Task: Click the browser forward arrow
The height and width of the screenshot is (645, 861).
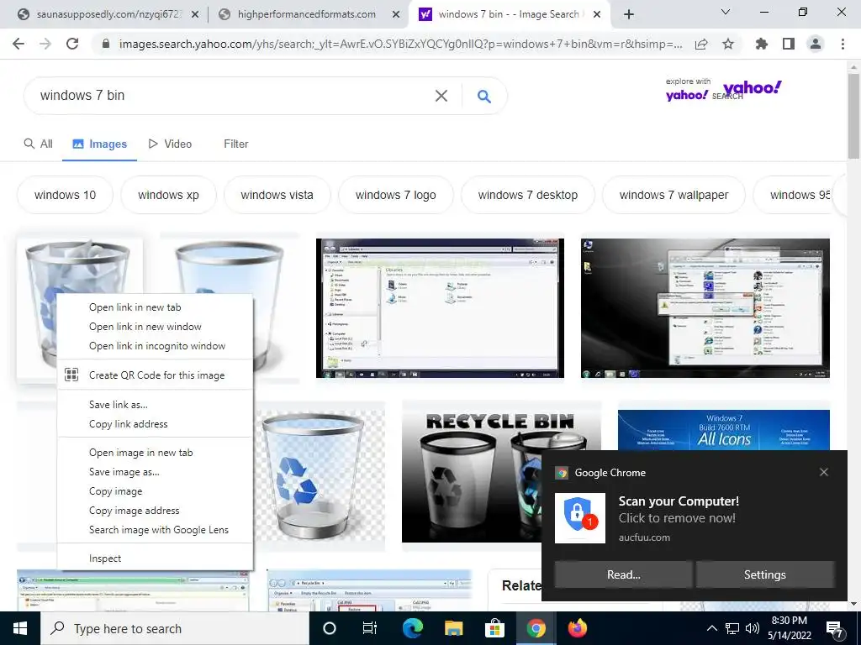Action: click(45, 44)
